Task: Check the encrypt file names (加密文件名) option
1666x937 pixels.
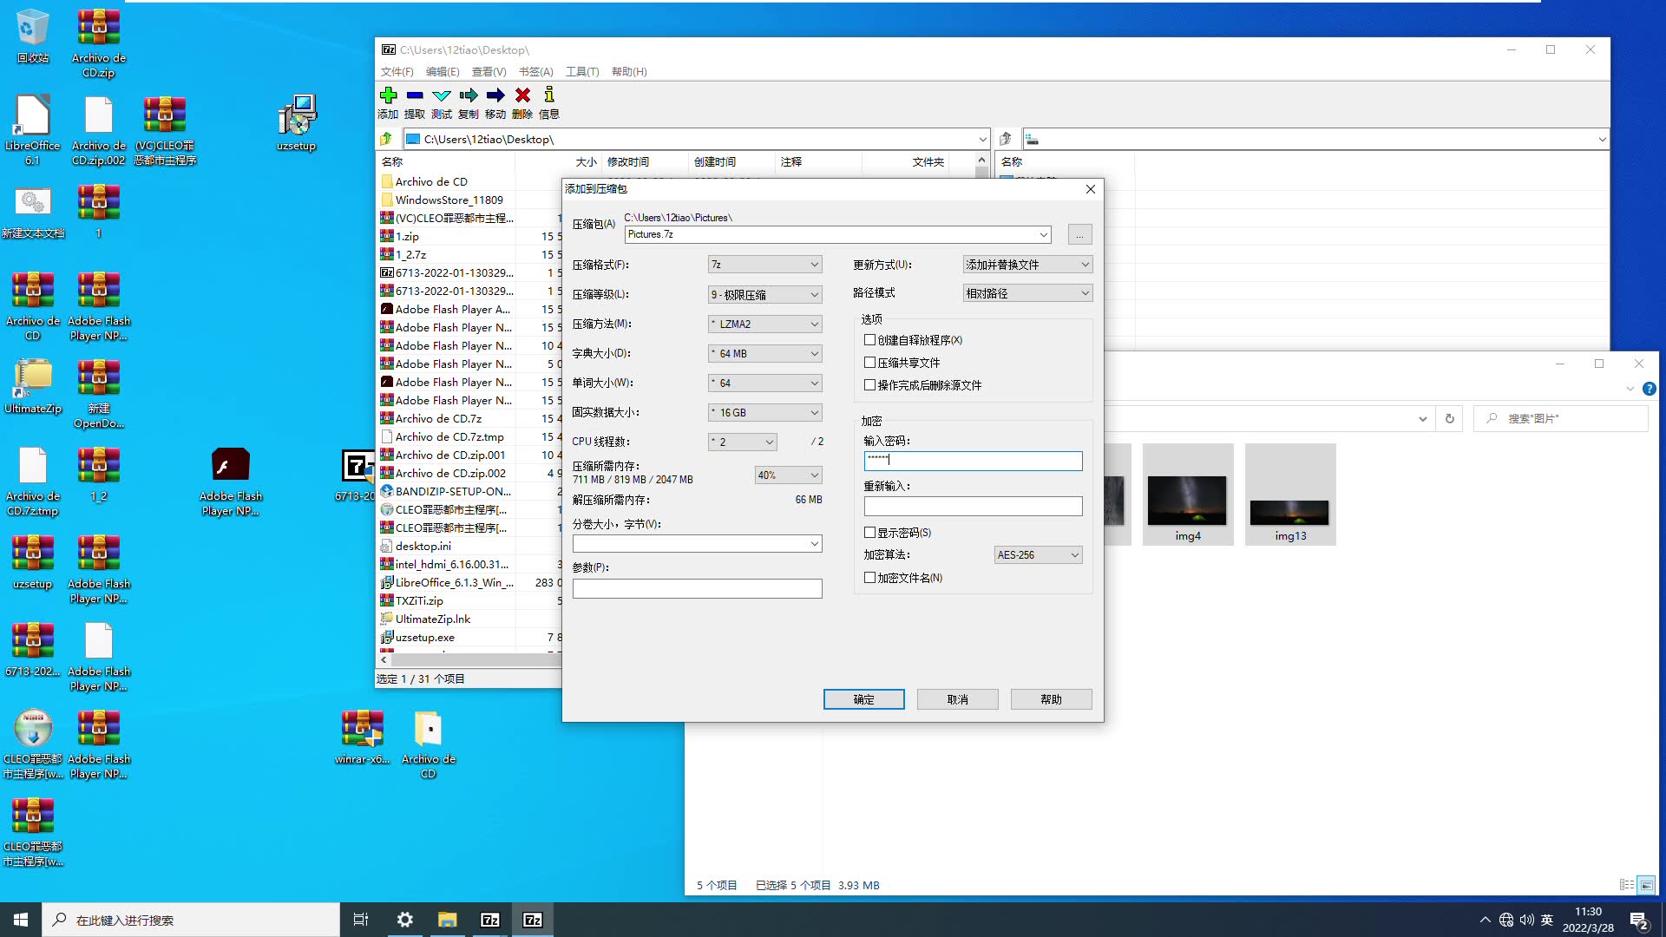Action: coord(869,578)
